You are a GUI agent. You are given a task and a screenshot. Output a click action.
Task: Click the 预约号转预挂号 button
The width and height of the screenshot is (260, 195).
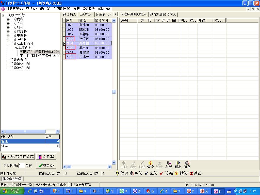click(18, 156)
